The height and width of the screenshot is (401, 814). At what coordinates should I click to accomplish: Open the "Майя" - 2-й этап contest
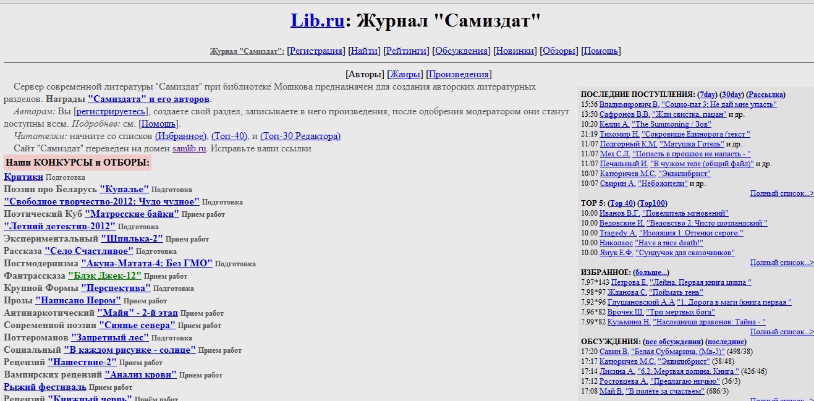coord(137,313)
